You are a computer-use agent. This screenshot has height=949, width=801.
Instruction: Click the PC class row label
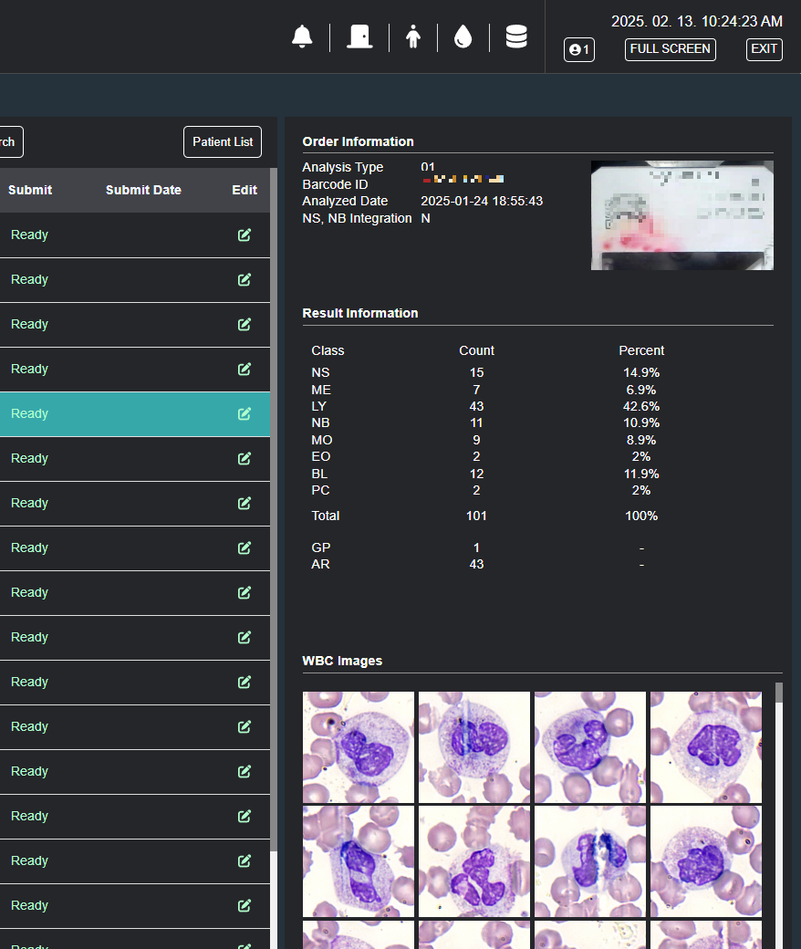pyautogui.click(x=320, y=490)
